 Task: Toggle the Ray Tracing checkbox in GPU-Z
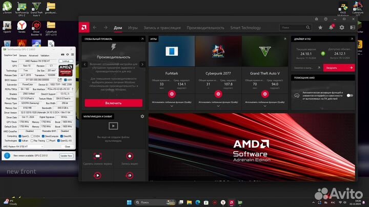[x=32, y=141]
